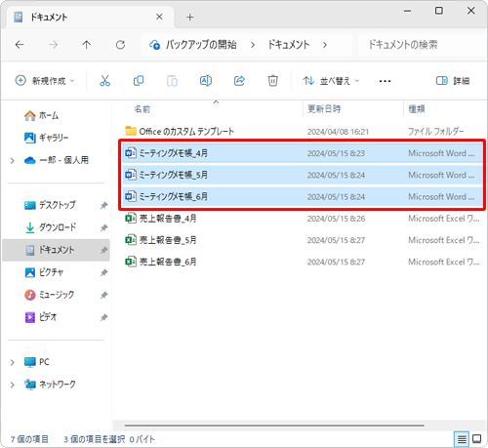Image resolution: width=488 pixels, height=448 pixels.
Task: Click the Copy icon in toolbar
Action: [x=139, y=81]
